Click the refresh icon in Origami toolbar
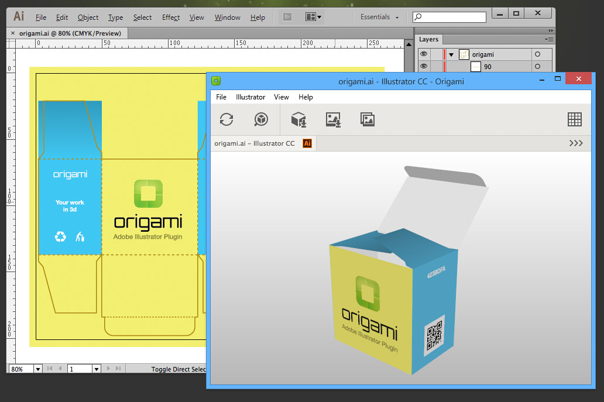604x402 pixels. click(x=227, y=119)
